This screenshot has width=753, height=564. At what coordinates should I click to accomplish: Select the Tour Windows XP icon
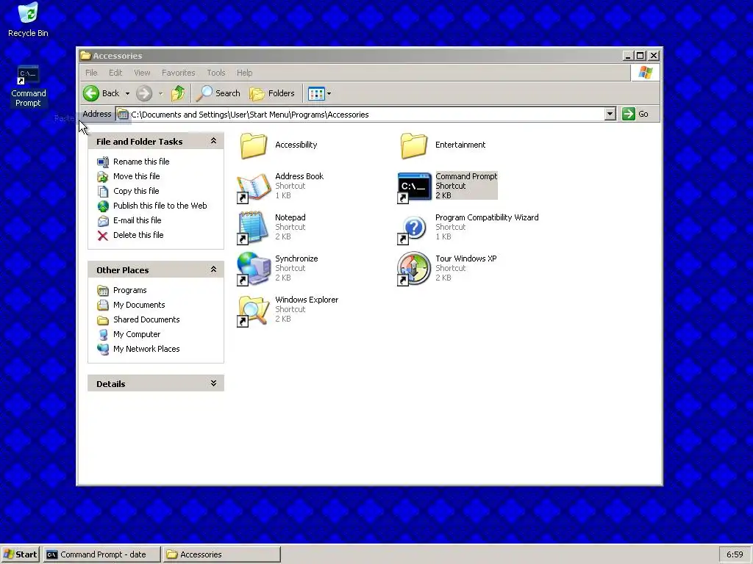pyautogui.click(x=413, y=269)
